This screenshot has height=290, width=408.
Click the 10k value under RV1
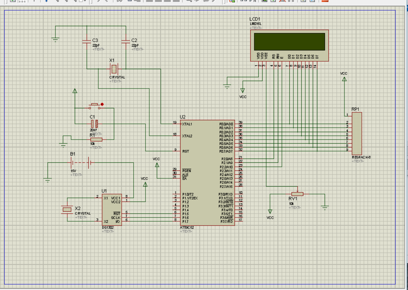[292, 204]
